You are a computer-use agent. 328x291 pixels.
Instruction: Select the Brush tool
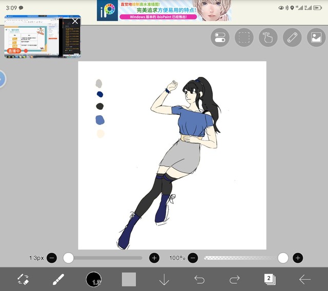pyautogui.click(x=58, y=279)
